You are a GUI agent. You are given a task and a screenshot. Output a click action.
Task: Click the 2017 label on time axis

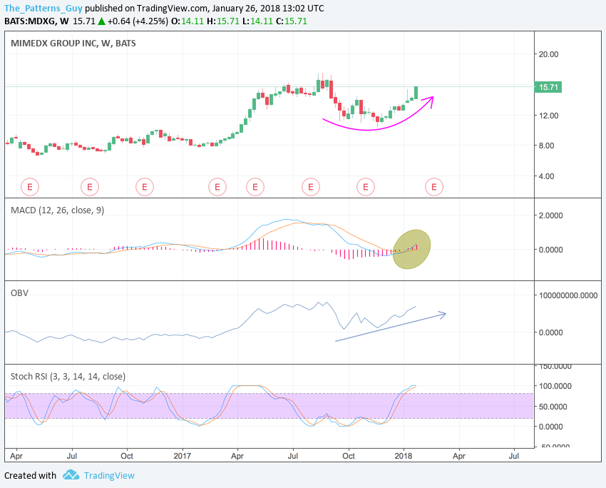[x=182, y=456]
